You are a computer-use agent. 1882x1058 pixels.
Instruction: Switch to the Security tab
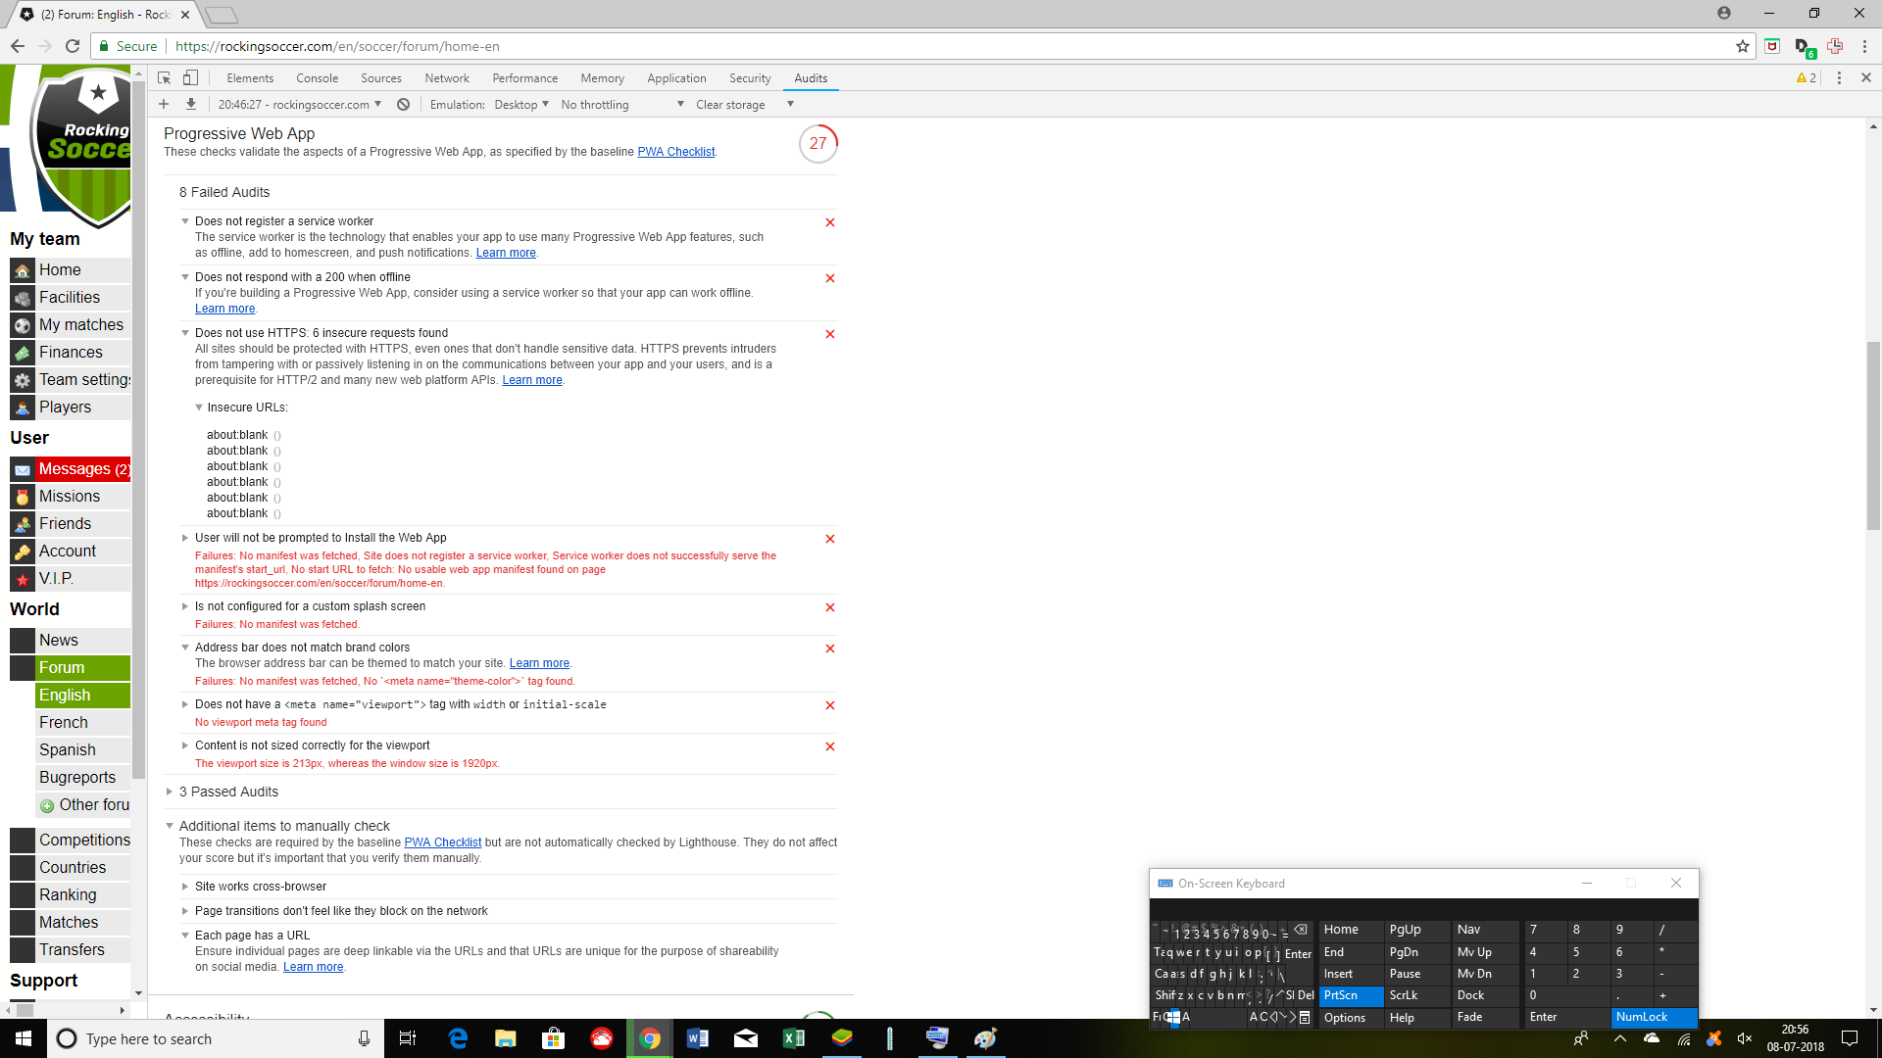pyautogui.click(x=750, y=78)
